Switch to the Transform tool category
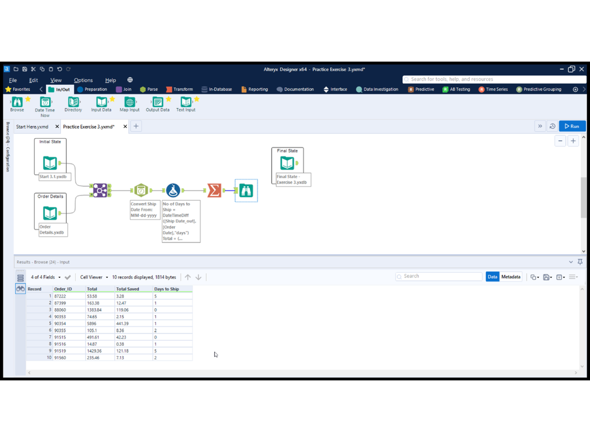Screen dimensions: 590x442 180,90
